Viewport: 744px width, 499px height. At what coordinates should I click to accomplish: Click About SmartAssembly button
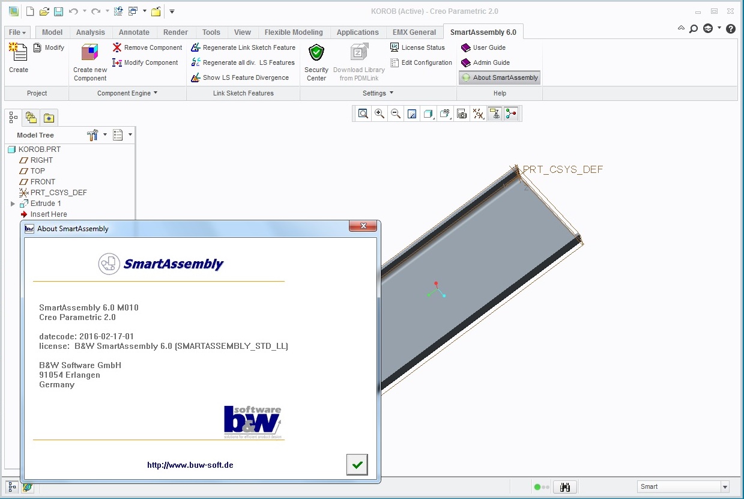click(x=500, y=77)
